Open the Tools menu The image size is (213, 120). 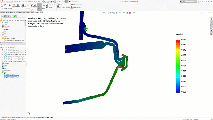pyautogui.click(x=26, y=2)
